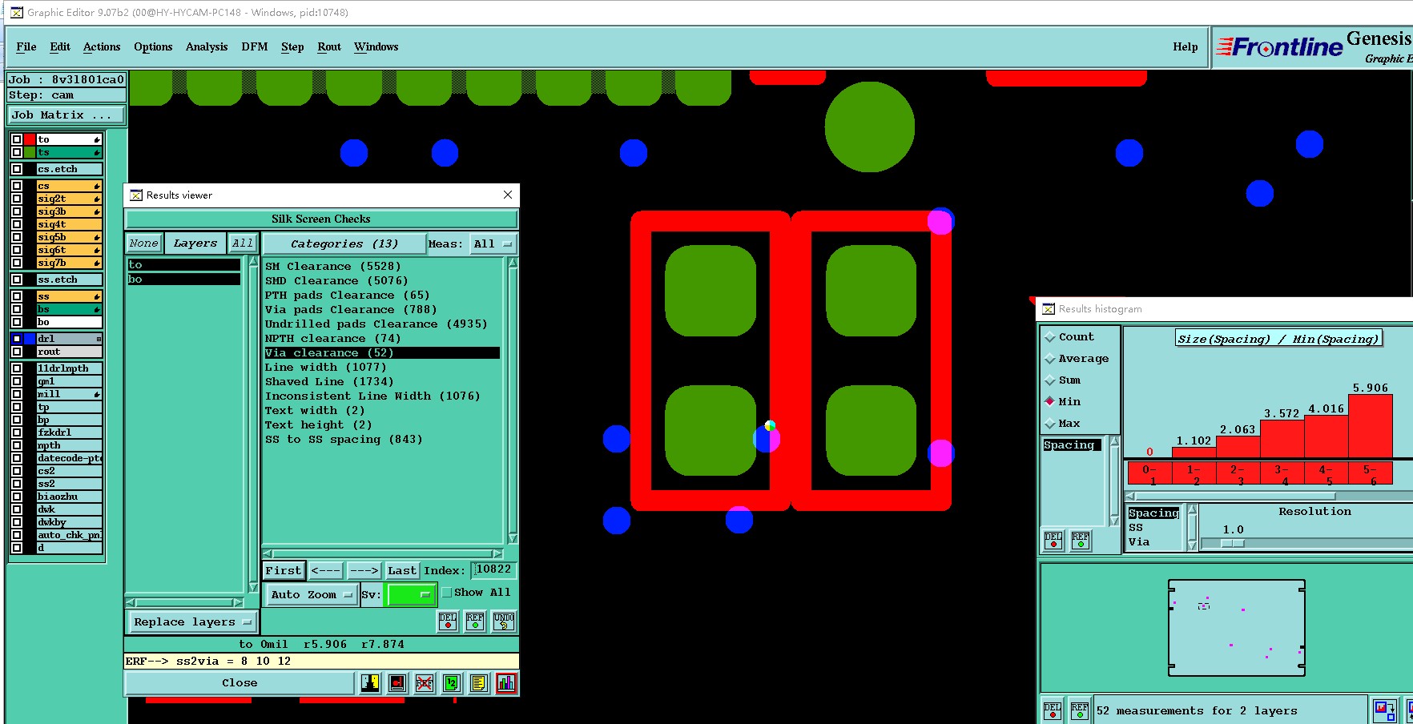Click the Results histogram title icon
1413x724 pixels.
point(1049,308)
